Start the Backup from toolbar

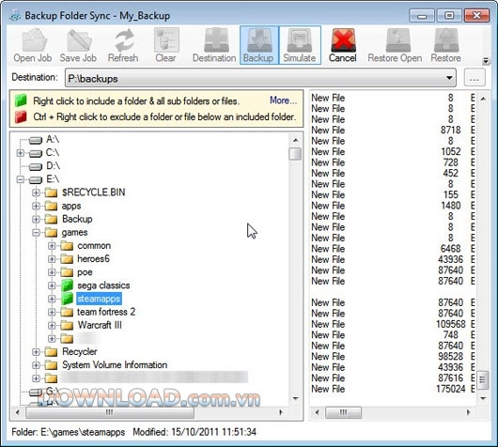click(x=259, y=45)
